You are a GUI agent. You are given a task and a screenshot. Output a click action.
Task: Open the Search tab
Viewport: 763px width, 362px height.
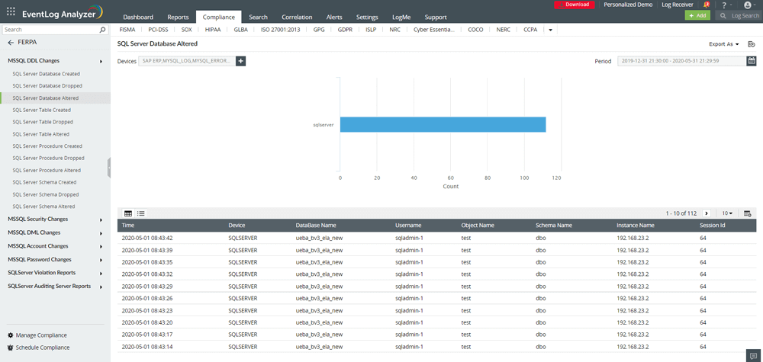pos(258,17)
